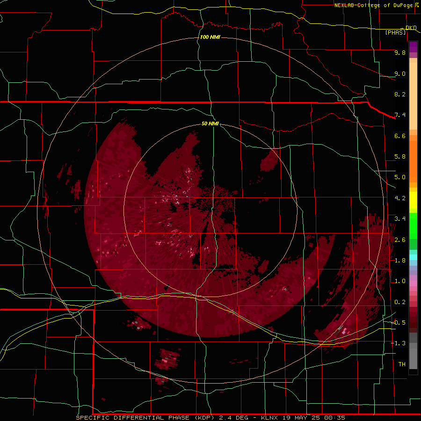Click the KLNX radar site identifier

tap(270, 418)
